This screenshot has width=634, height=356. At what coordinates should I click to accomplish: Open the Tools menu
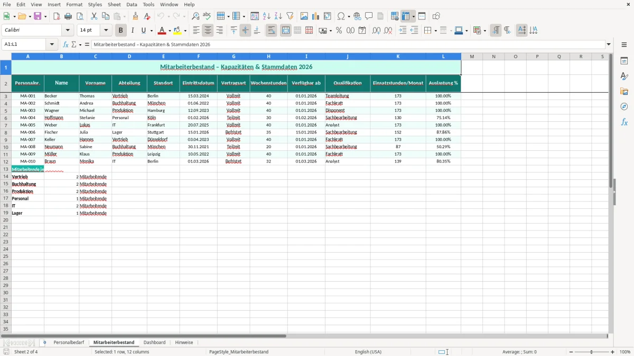[148, 4]
